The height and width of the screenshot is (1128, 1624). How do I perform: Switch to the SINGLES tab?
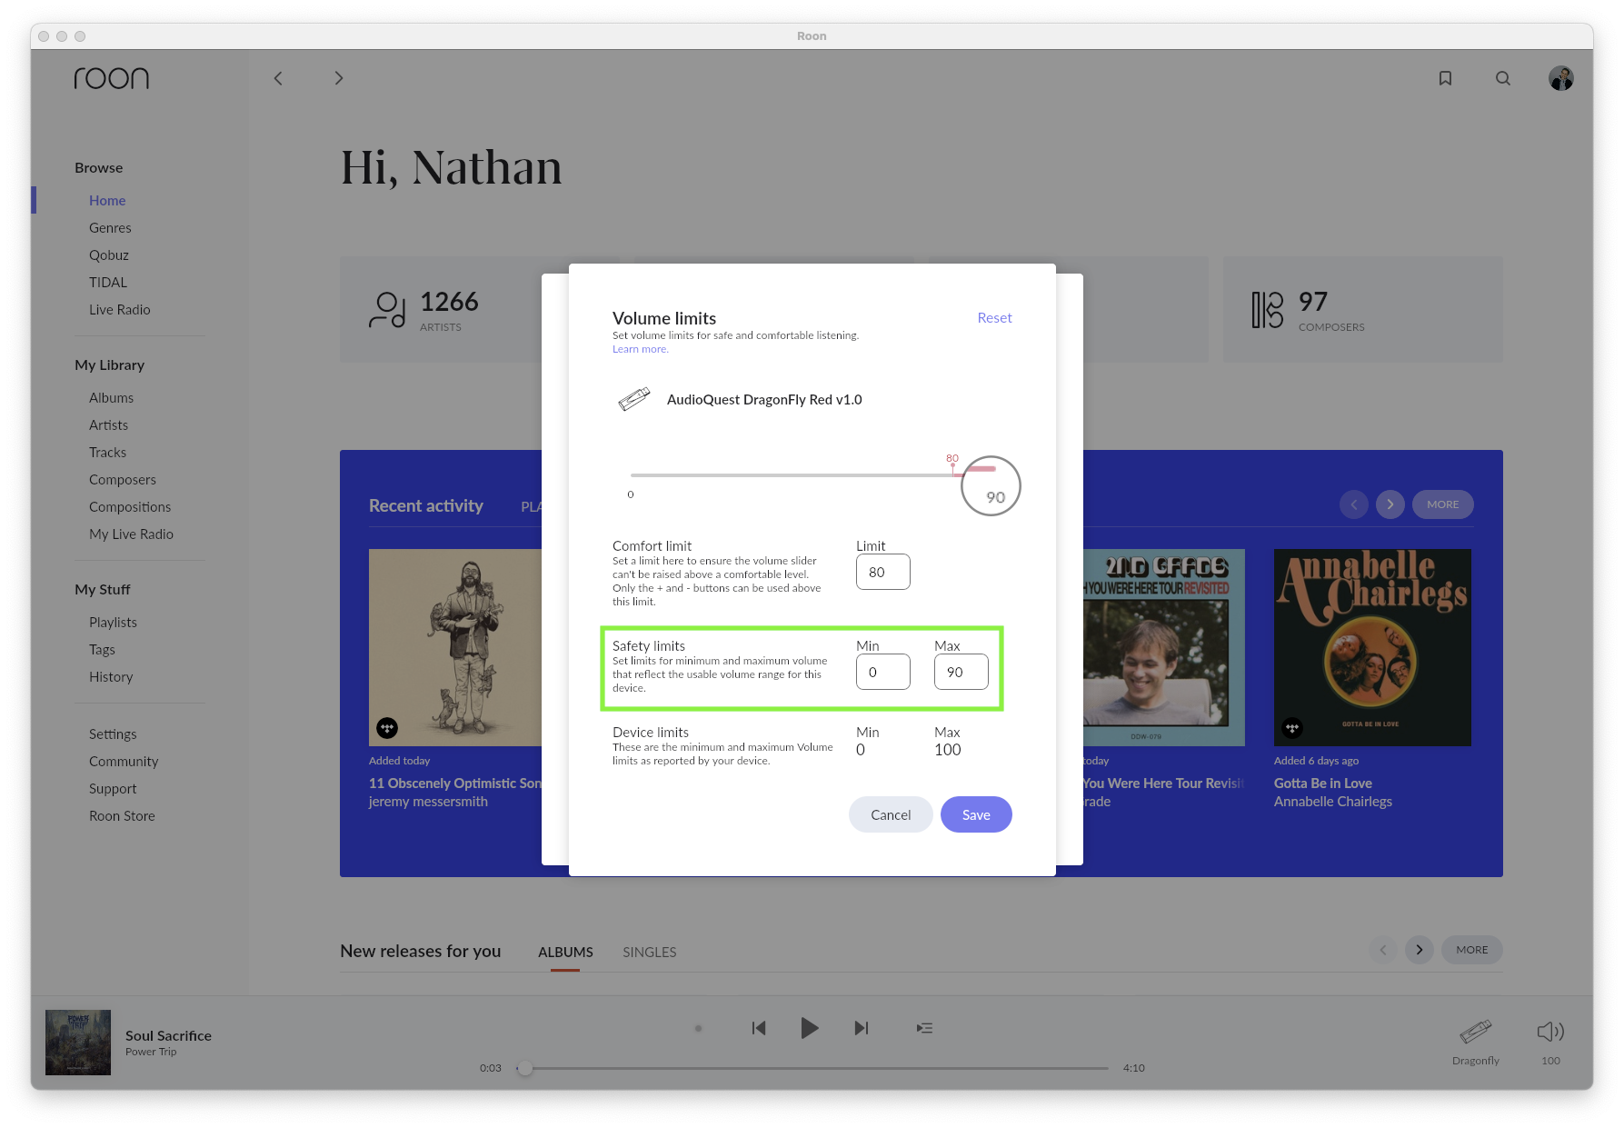[x=650, y=952]
